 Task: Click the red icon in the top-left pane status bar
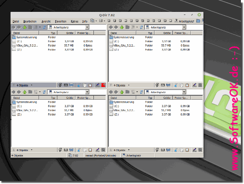[x=103, y=85]
